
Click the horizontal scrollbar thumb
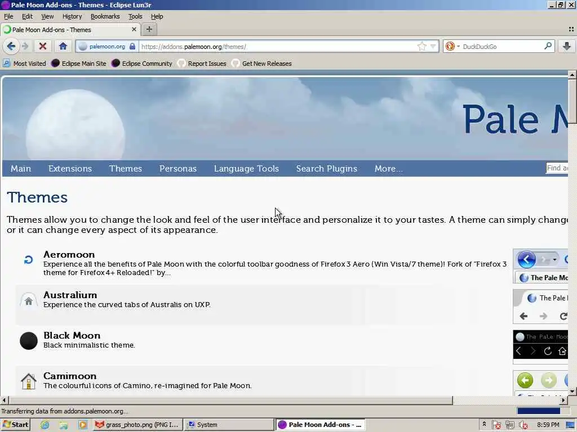(230, 400)
